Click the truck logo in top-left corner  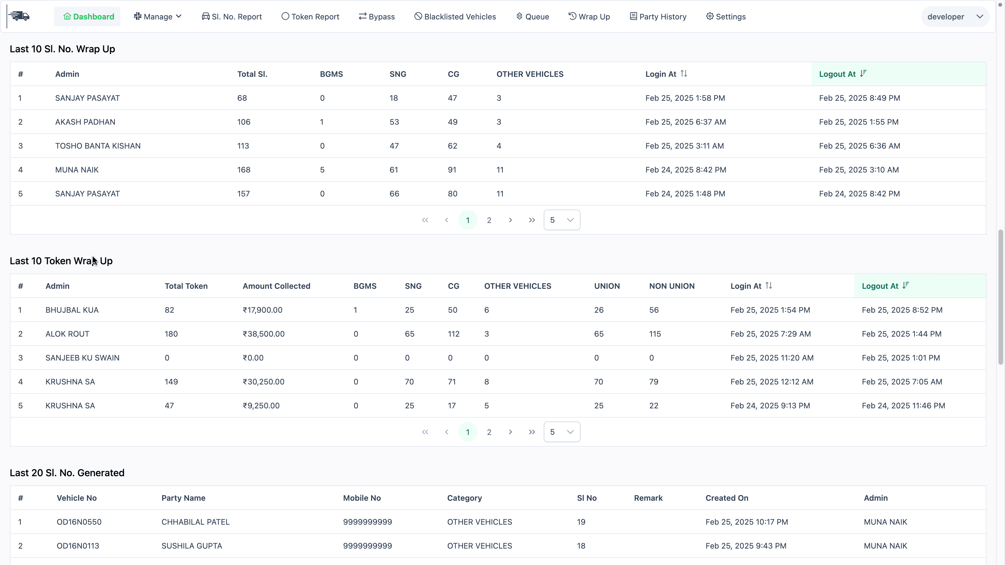click(x=19, y=16)
